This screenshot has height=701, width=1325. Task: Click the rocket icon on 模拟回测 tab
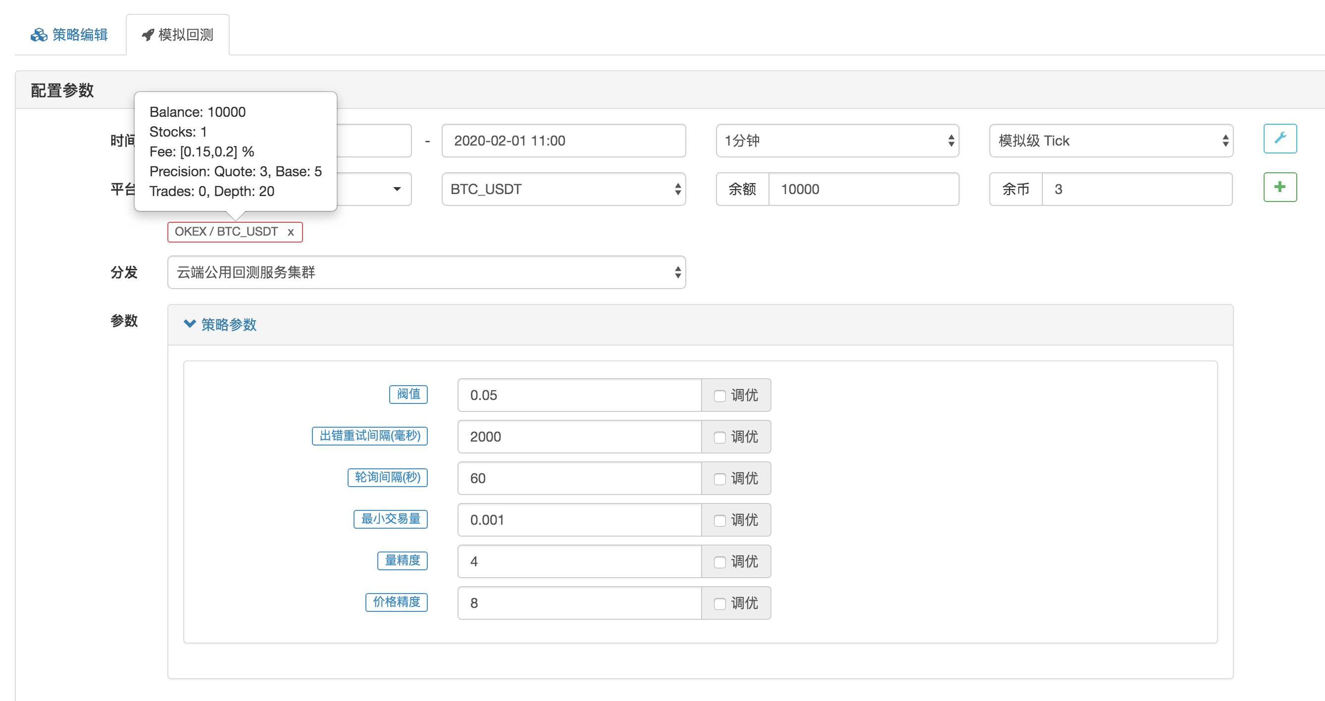[x=148, y=35]
